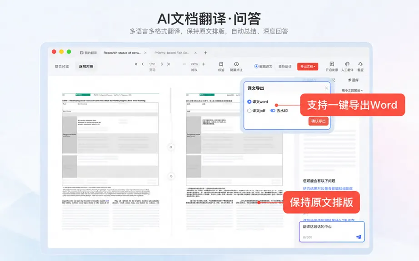Viewport: 419px width, 261px height.
Task: Switch to 'Priority-based Fair Sc...' tab
Action: pyautogui.click(x=172, y=53)
